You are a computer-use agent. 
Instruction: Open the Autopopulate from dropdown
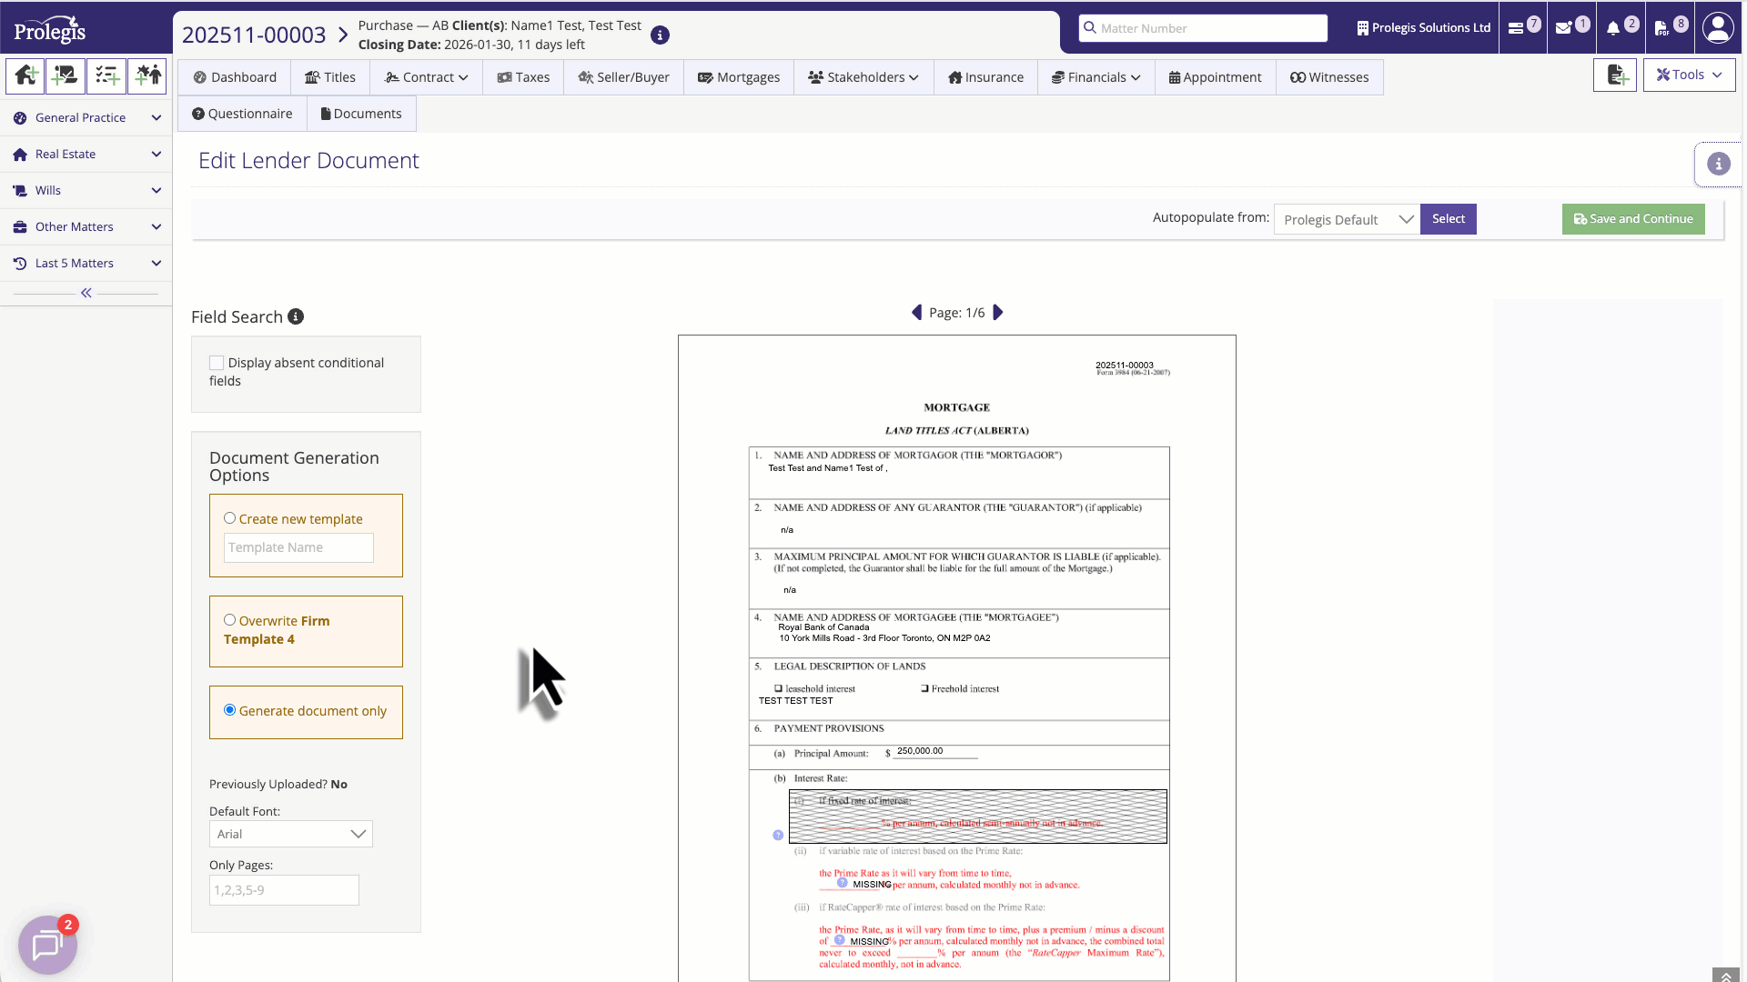point(1347,220)
